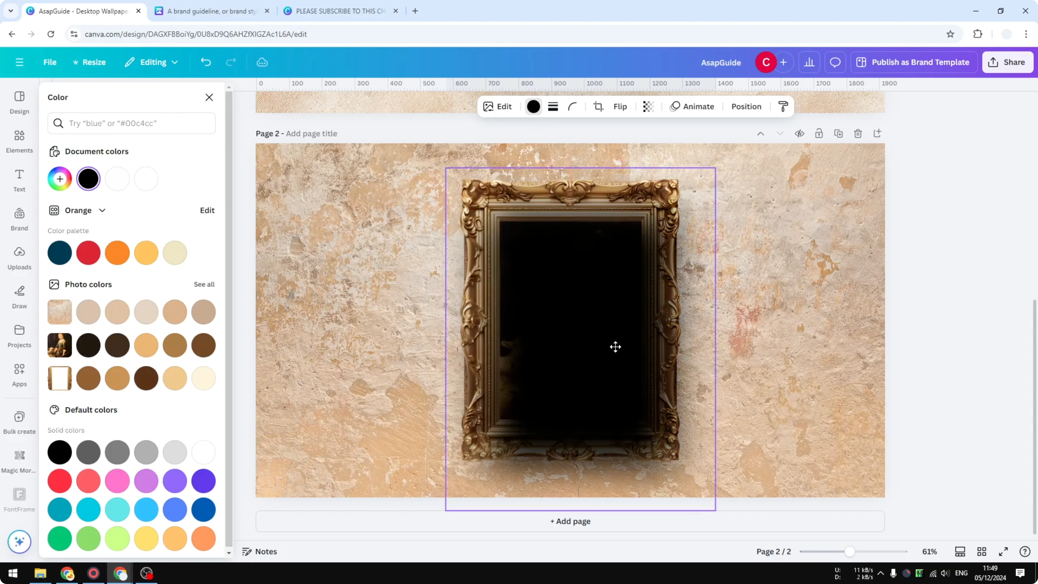Open the Elements panel in the sidebar
This screenshot has width=1038, height=584.
[19, 141]
